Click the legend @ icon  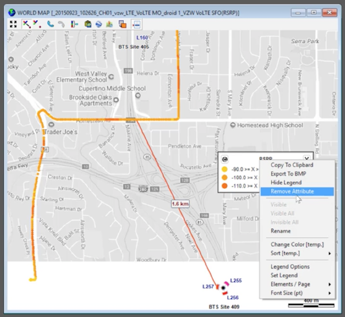click(225, 159)
